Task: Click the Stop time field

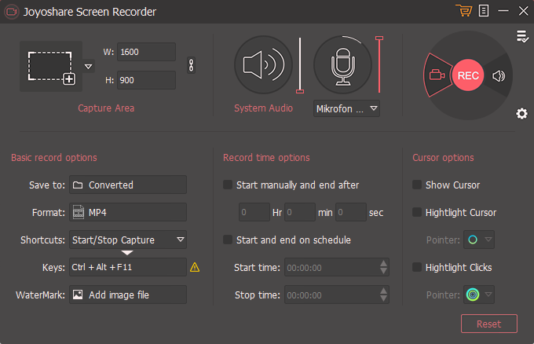Action: point(337,295)
